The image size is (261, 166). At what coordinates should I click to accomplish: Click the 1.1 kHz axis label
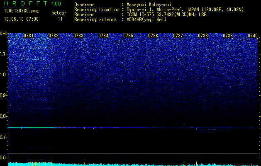tap(4, 54)
